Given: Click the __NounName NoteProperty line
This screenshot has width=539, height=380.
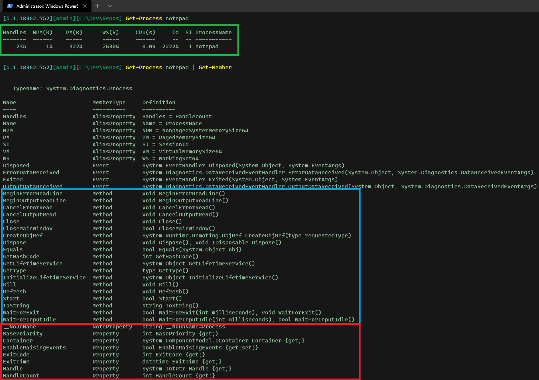Looking at the screenshot, I should [20, 326].
